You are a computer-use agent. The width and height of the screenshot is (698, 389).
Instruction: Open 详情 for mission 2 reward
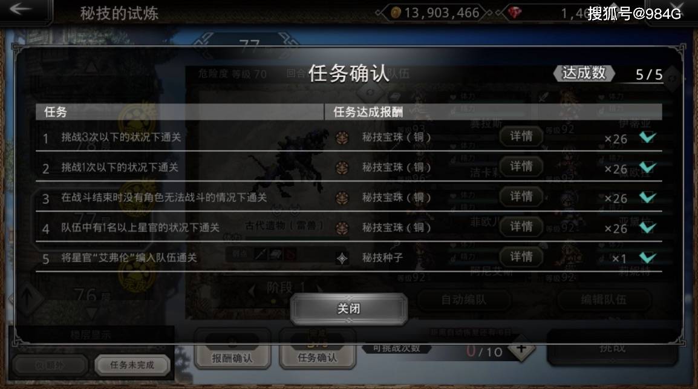click(x=521, y=166)
